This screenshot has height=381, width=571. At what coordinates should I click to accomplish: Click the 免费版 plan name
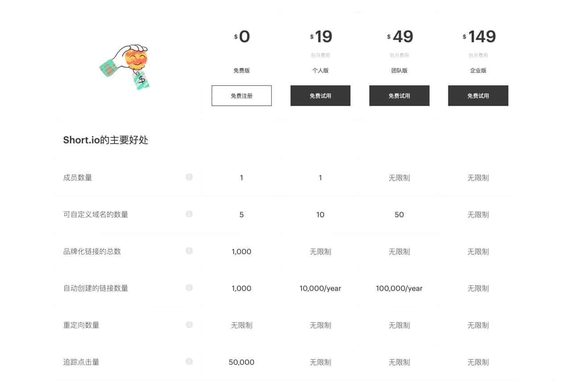click(x=241, y=70)
